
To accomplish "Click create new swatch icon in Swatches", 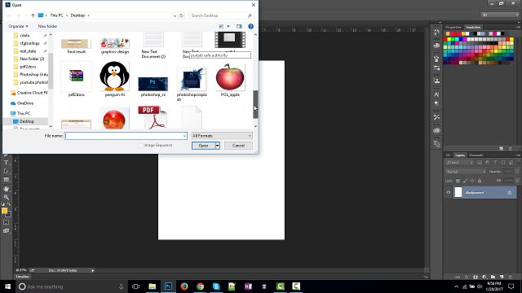I will pyautogui.click(x=501, y=149).
